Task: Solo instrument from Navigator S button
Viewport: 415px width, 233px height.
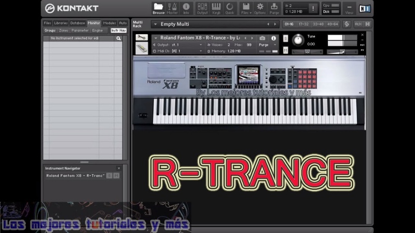Action: pyautogui.click(x=109, y=176)
